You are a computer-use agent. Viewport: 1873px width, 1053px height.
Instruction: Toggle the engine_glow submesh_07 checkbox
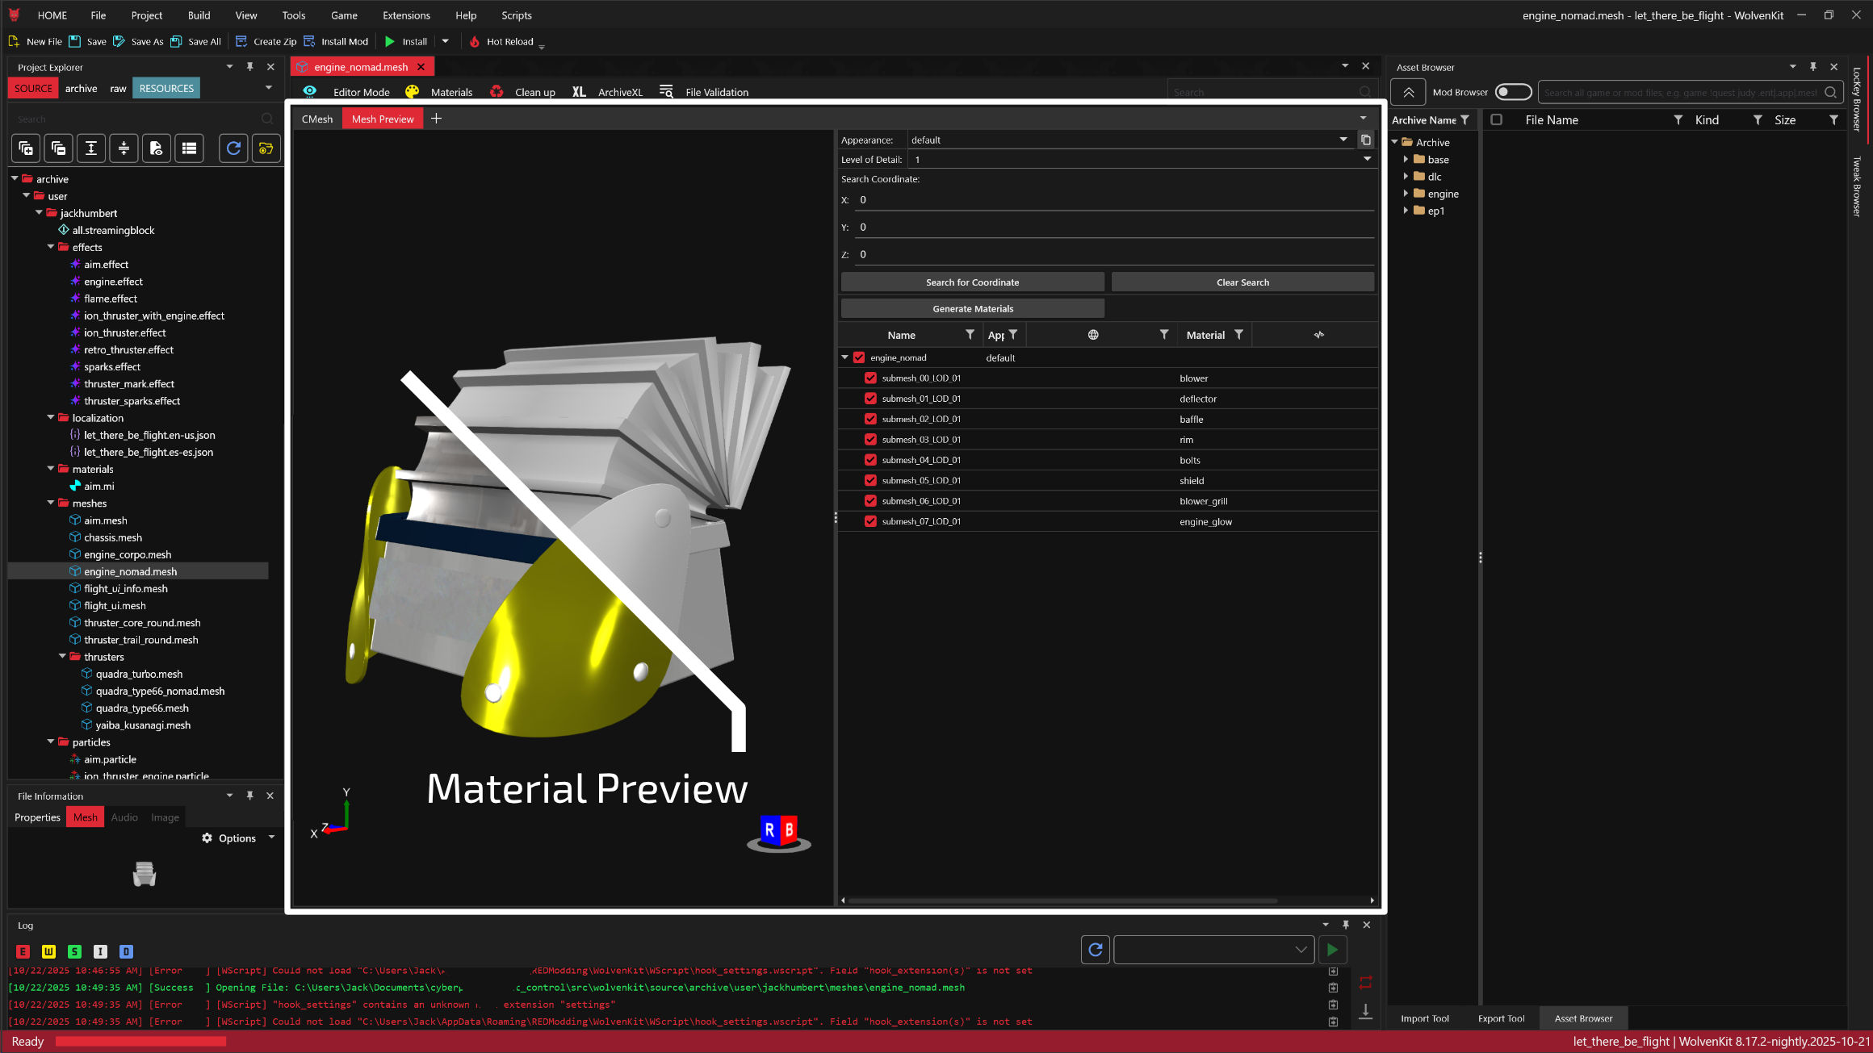pyautogui.click(x=870, y=521)
